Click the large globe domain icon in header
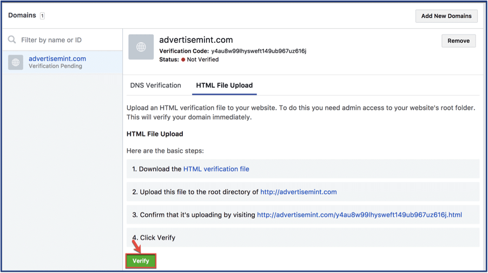The height and width of the screenshot is (273, 488). [x=141, y=47]
